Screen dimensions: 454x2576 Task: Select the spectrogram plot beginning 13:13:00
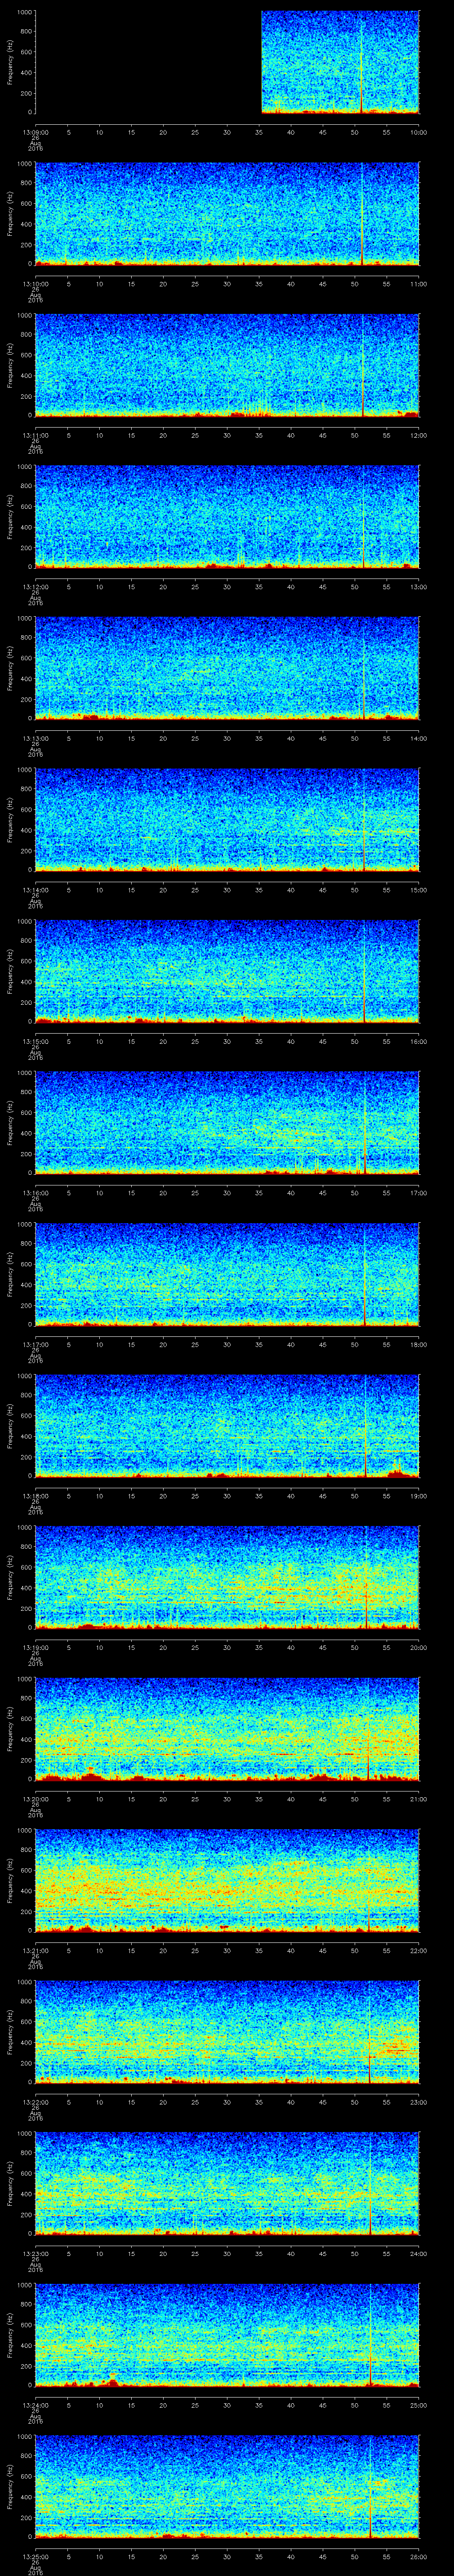point(227,668)
